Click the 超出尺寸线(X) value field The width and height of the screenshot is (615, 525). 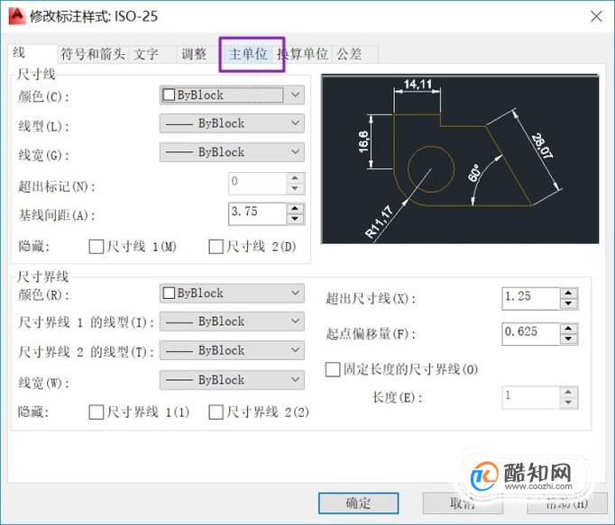[x=530, y=299]
